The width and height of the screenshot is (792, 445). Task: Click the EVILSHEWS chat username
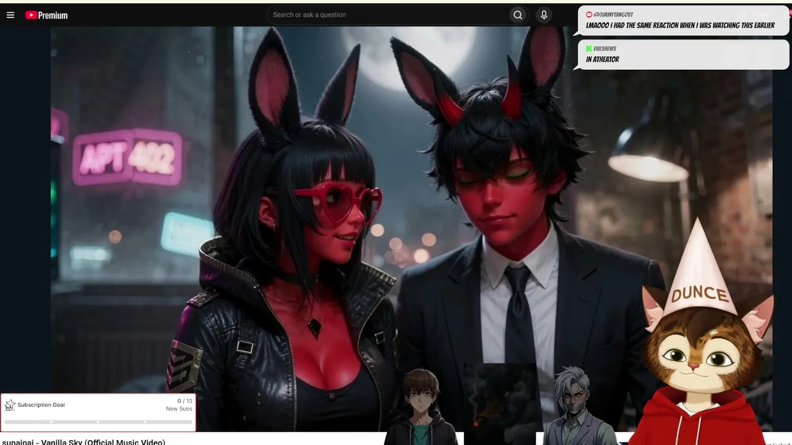point(605,49)
